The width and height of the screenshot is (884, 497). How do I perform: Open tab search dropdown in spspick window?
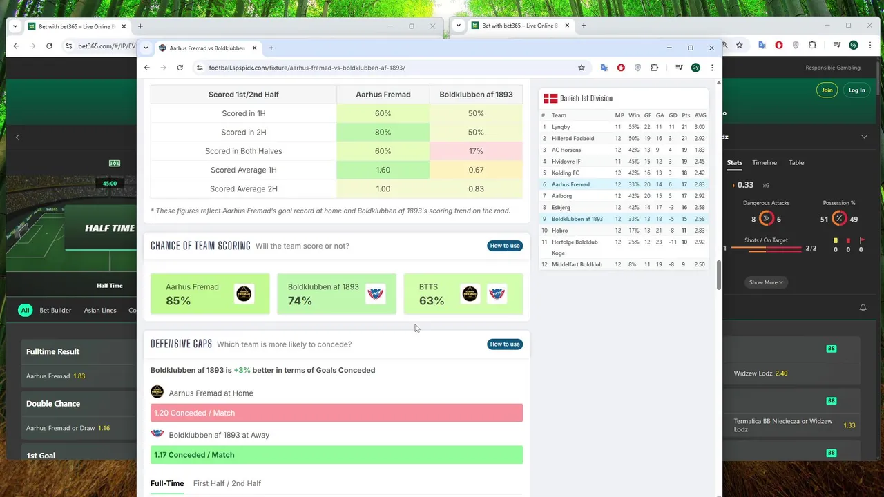tap(146, 48)
